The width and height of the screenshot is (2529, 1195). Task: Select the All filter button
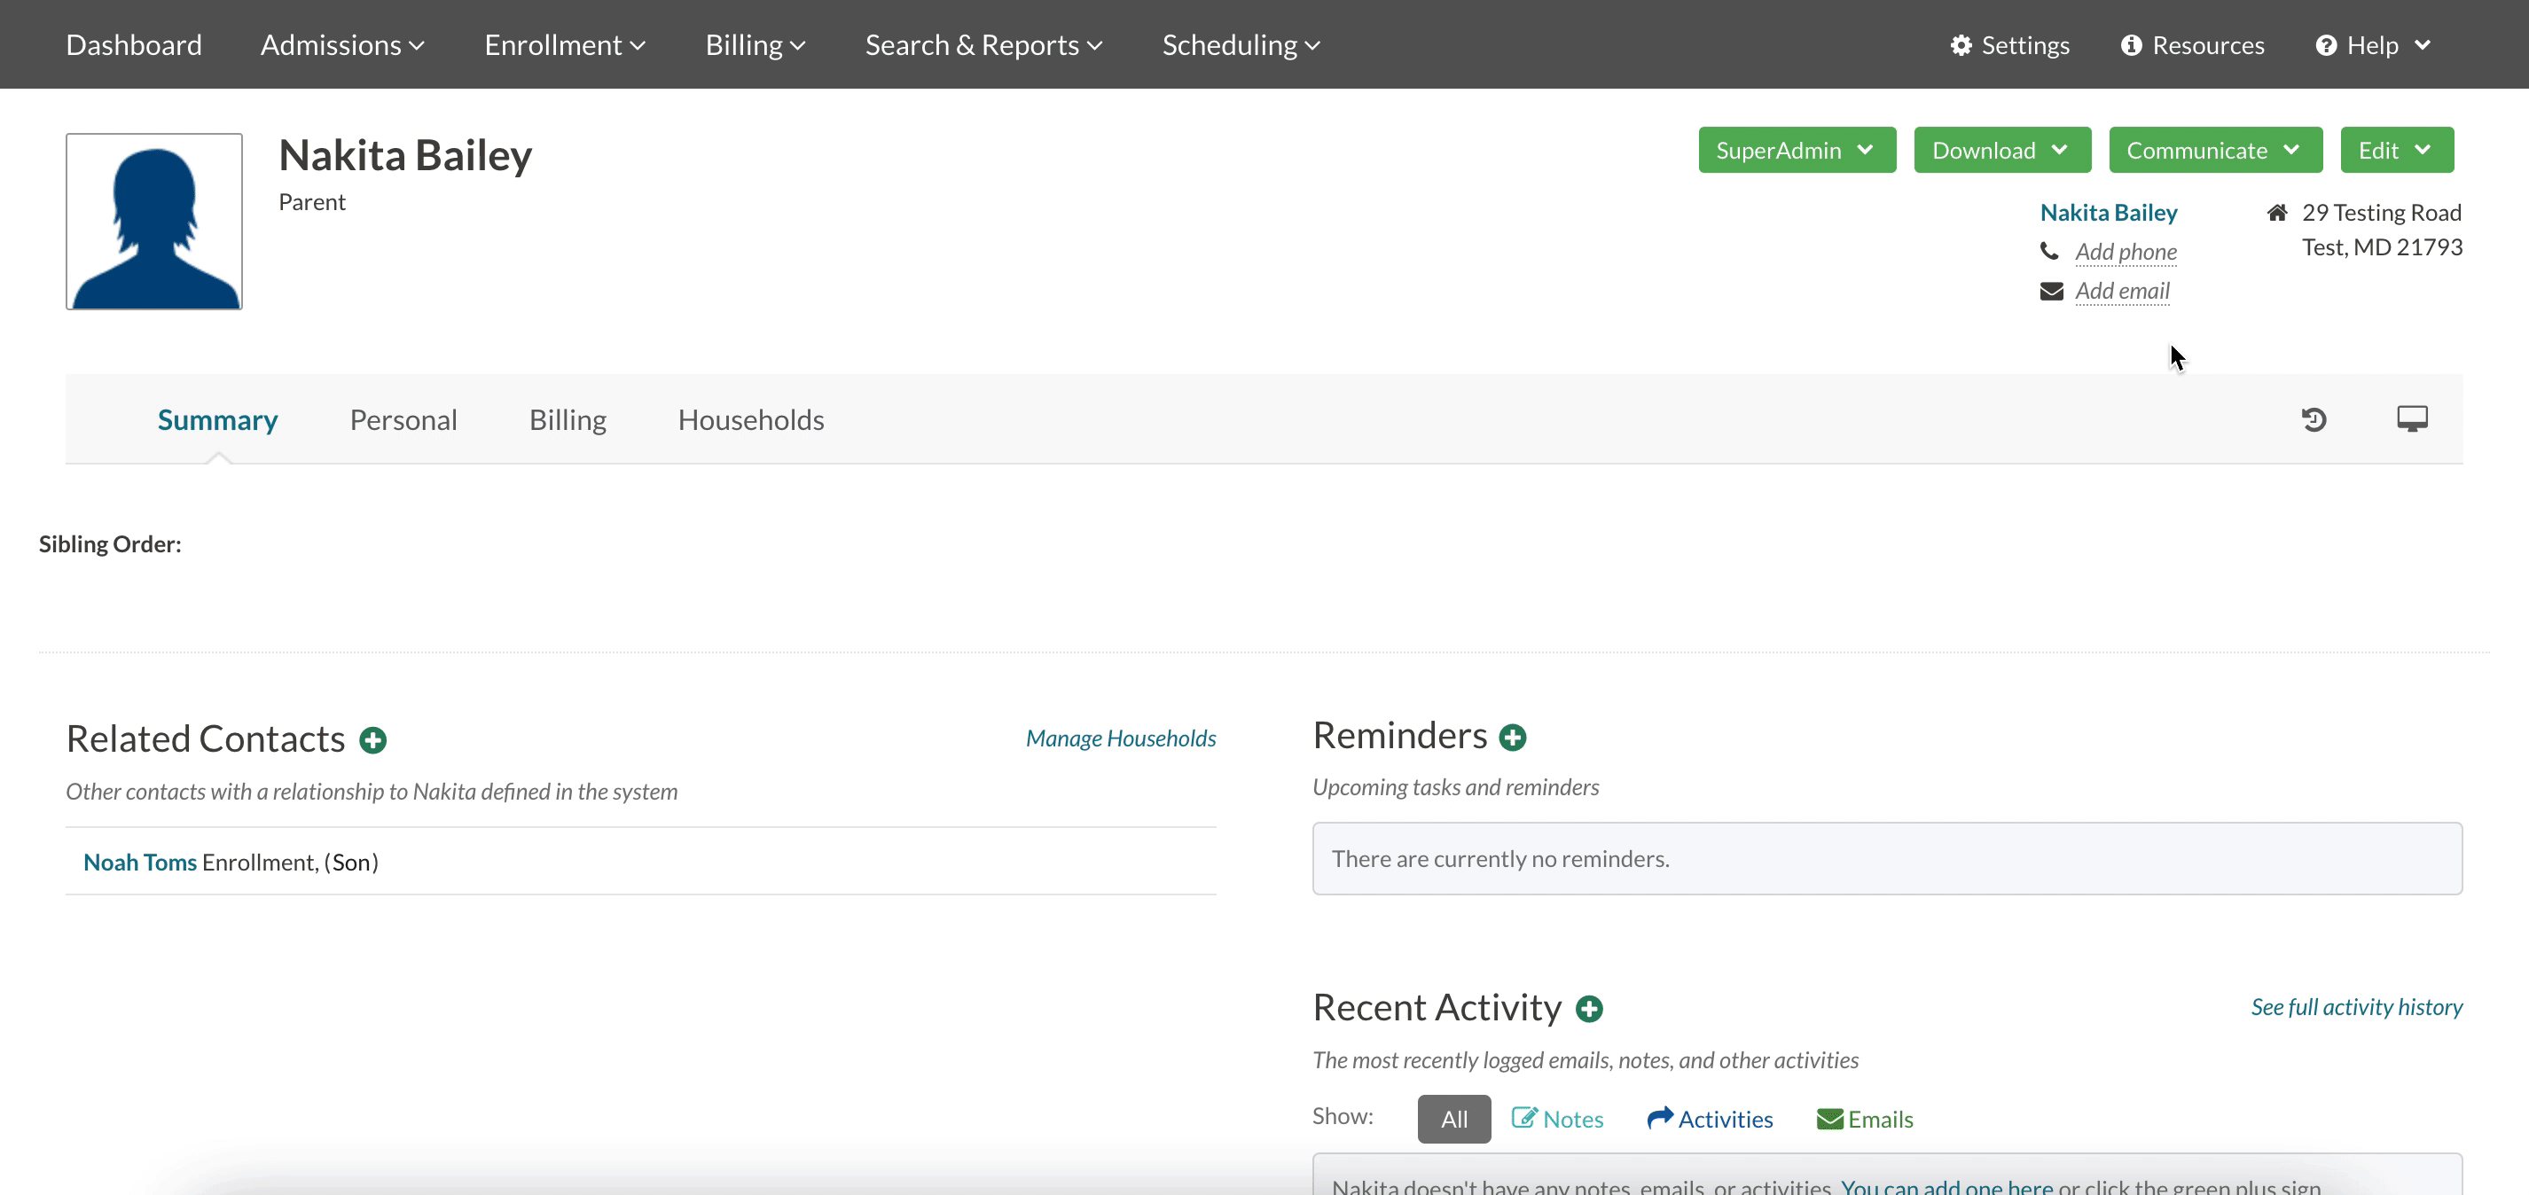1454,1119
